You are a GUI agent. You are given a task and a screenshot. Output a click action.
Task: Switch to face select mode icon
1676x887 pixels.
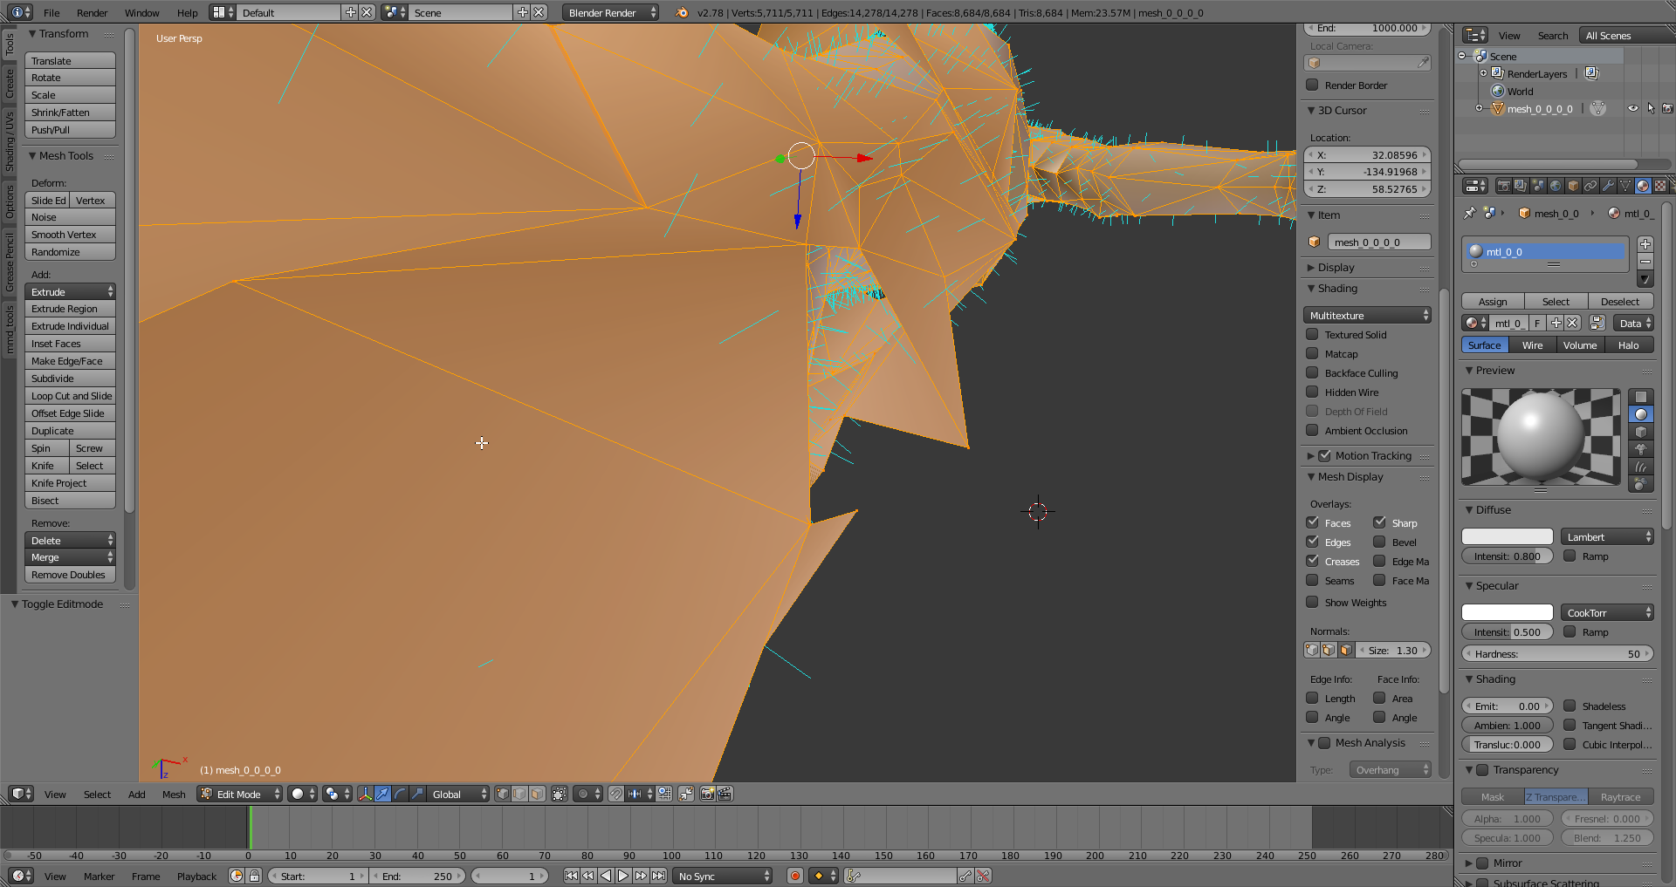[x=537, y=794]
